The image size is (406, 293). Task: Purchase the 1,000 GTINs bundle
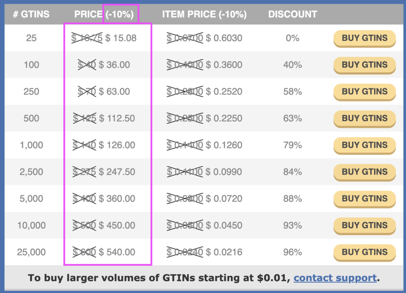[x=364, y=145]
